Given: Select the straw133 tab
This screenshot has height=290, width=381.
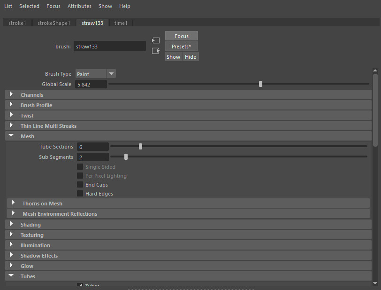Looking at the screenshot, I should (92, 23).
